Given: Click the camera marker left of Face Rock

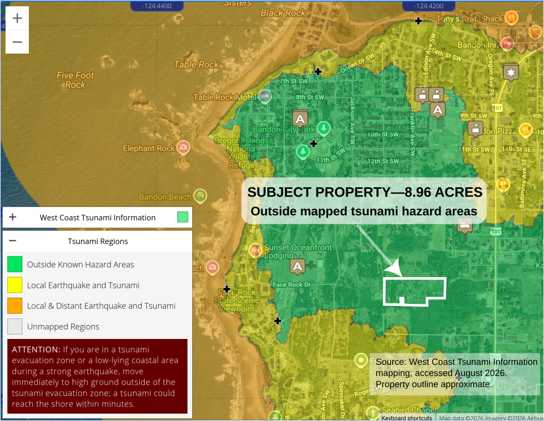Looking at the screenshot, I should pyautogui.click(x=212, y=267).
